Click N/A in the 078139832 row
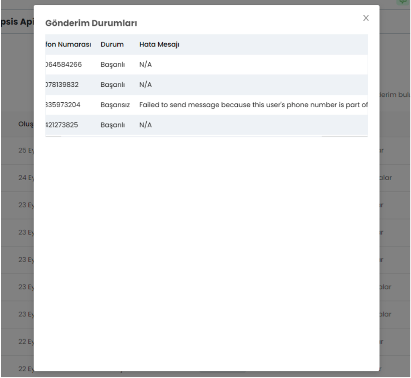Screen dimensions: 411x378 coord(145,85)
